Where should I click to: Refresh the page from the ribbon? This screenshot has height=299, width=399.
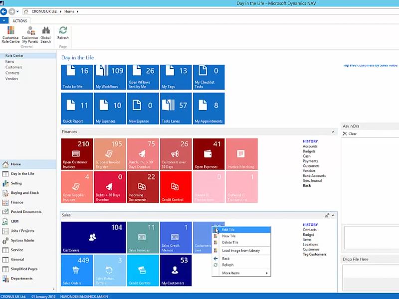[x=63, y=33]
